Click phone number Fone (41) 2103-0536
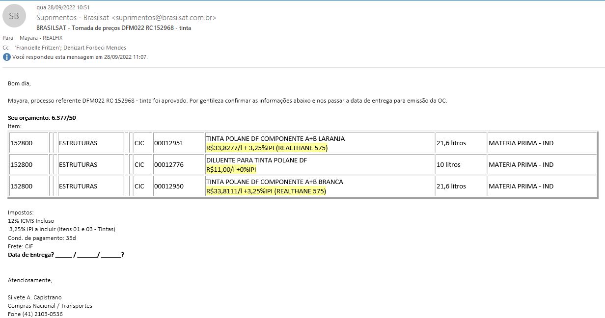The height and width of the screenshot is (318, 605). (x=35, y=314)
